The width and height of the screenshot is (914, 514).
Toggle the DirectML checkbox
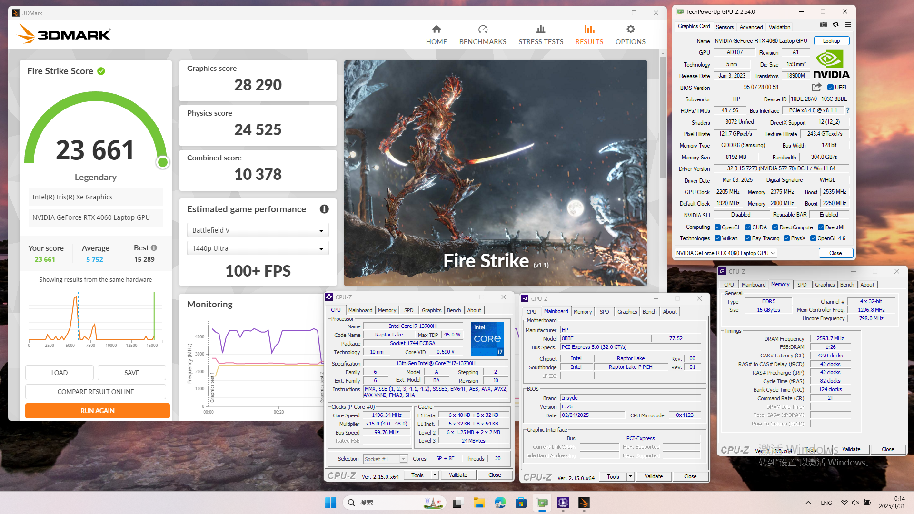[x=821, y=227]
